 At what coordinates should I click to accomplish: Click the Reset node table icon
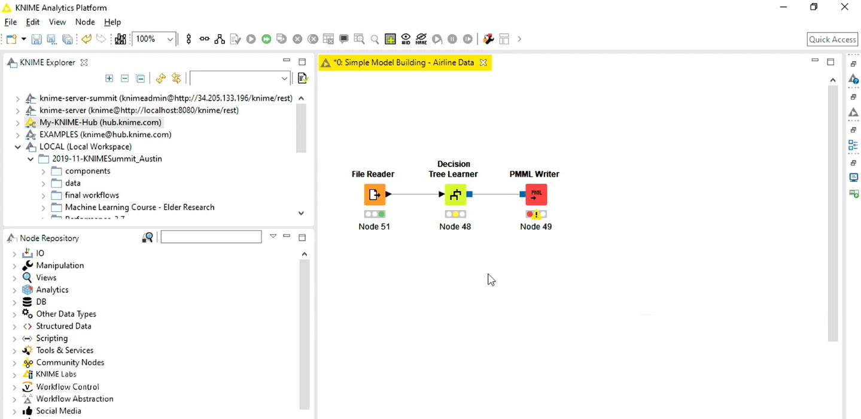pyautogui.click(x=328, y=39)
